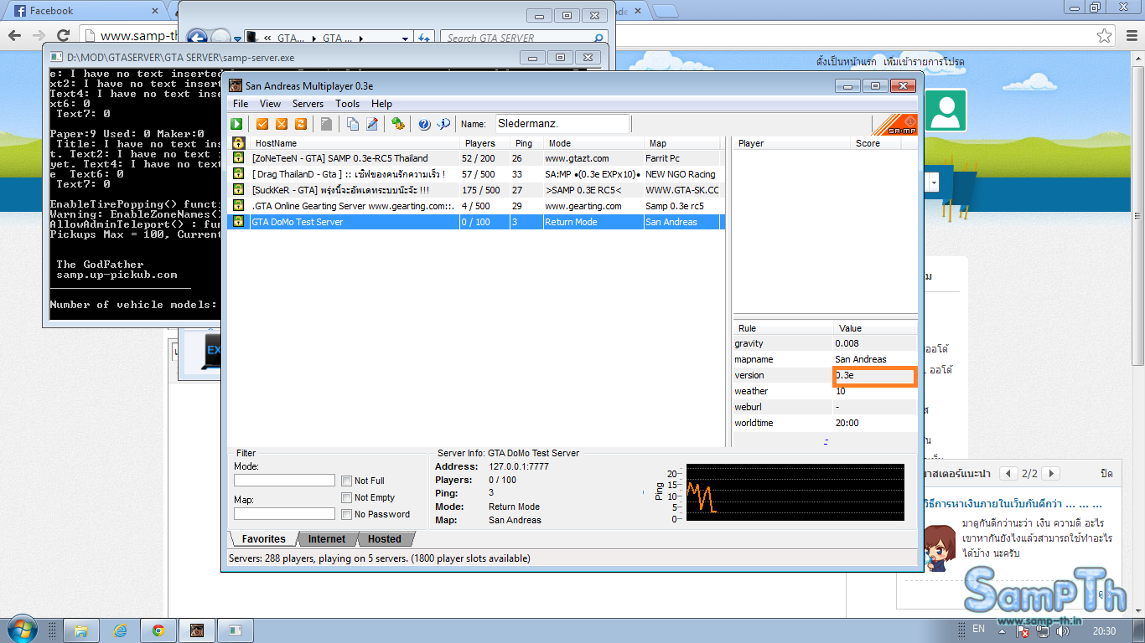Click Chrome back navigation button
This screenshot has height=643, width=1145.
click(x=14, y=36)
